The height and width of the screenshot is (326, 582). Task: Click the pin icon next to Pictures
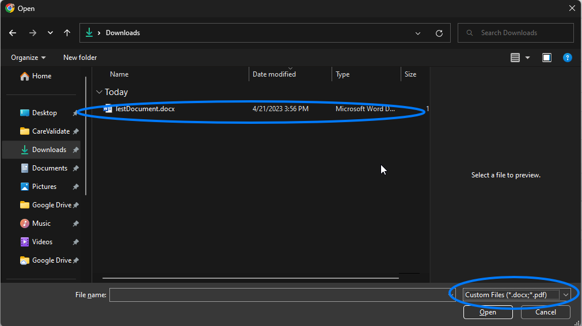(x=76, y=187)
